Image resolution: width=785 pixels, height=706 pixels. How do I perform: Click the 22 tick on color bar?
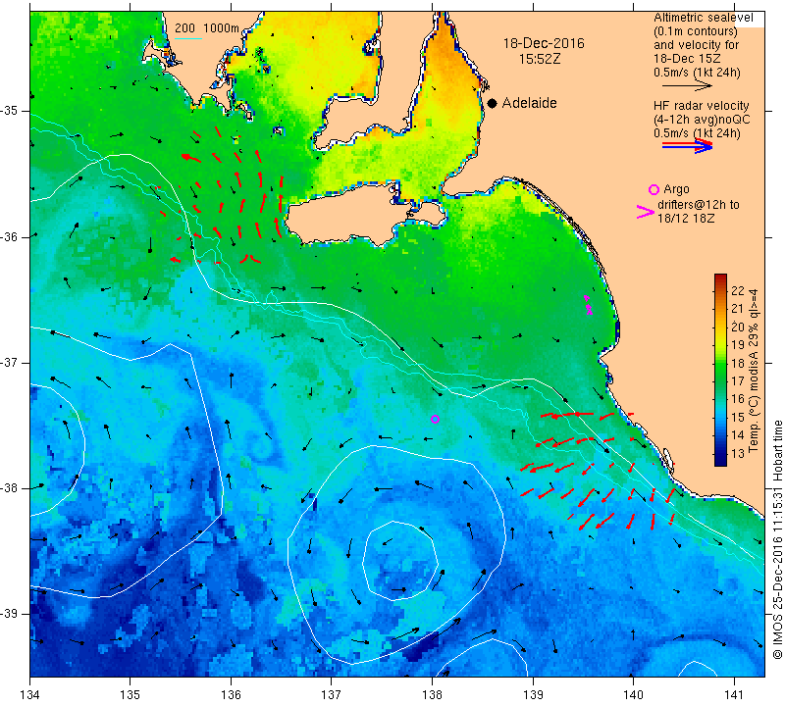738,291
